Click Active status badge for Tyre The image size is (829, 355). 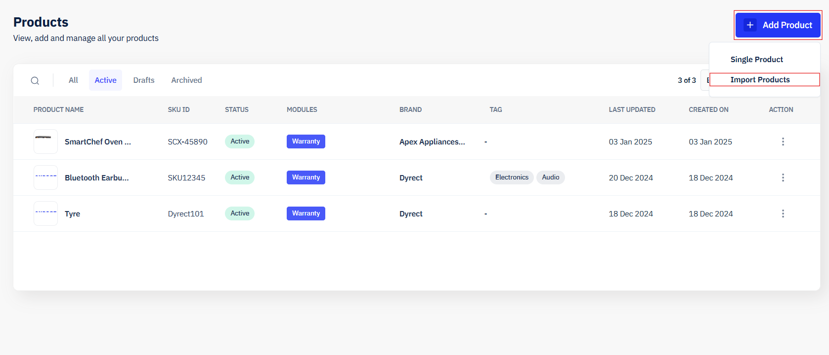coord(240,213)
